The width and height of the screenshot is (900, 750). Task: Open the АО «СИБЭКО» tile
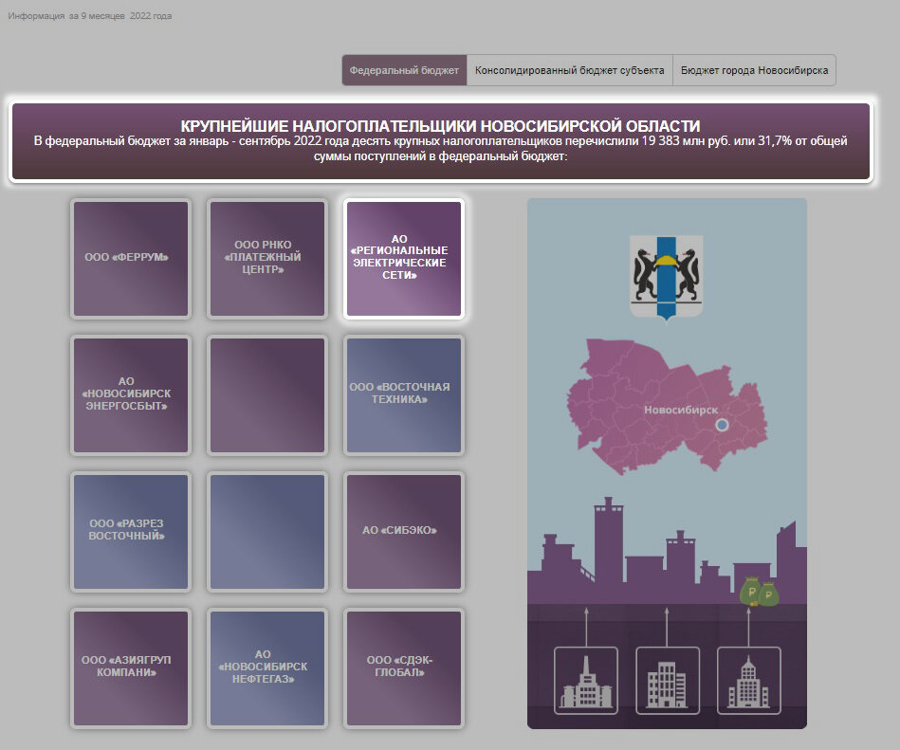[x=404, y=531]
